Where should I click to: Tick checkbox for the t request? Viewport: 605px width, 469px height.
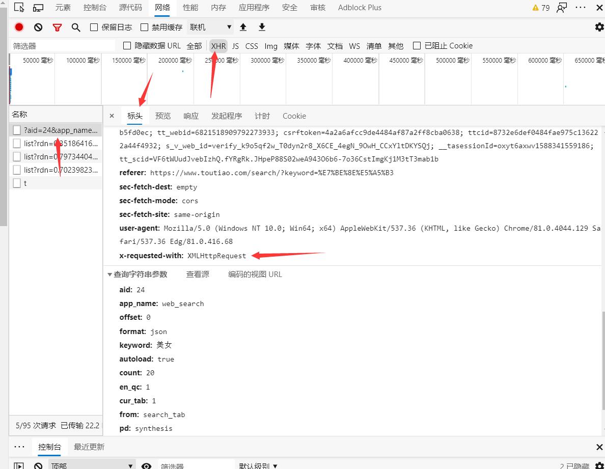pyautogui.click(x=17, y=183)
